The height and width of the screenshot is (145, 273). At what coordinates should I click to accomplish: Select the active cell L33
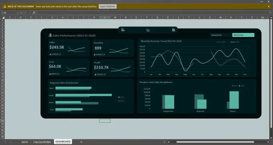tap(105, 120)
